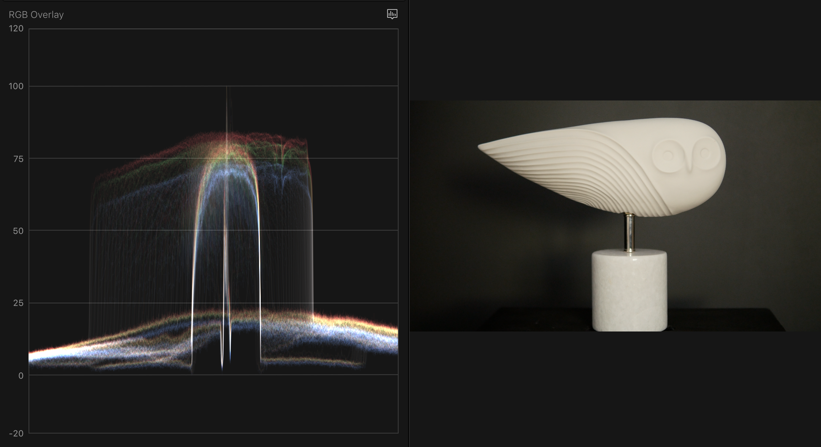
Task: Click the metal stem of the sculpture
Action: coord(629,233)
